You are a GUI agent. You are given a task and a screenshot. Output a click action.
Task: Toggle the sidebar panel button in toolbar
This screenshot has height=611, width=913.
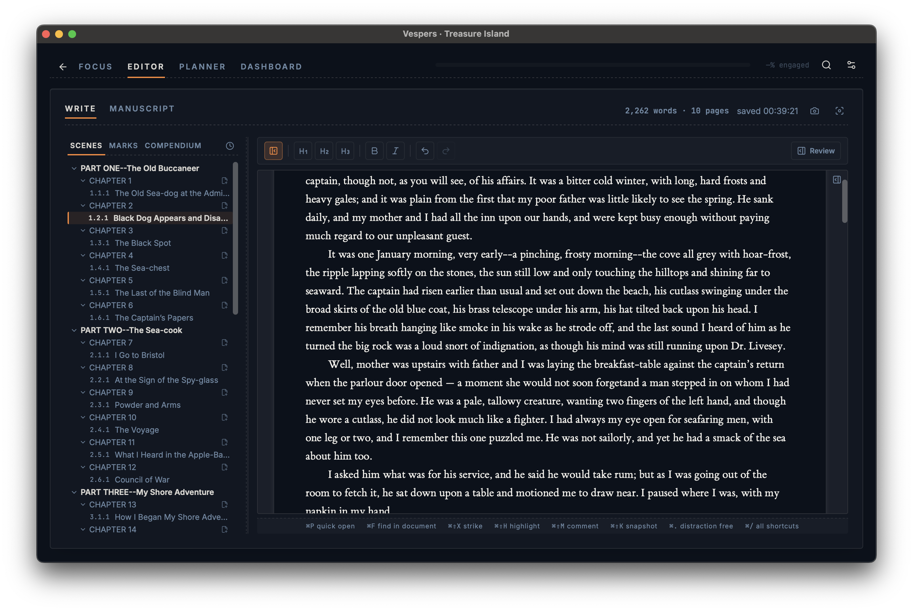point(273,151)
